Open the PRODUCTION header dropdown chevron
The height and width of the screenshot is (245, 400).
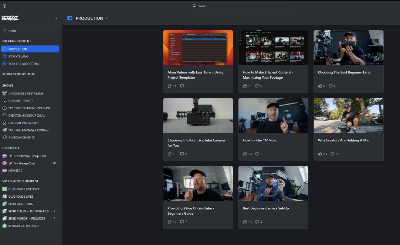[x=107, y=18]
